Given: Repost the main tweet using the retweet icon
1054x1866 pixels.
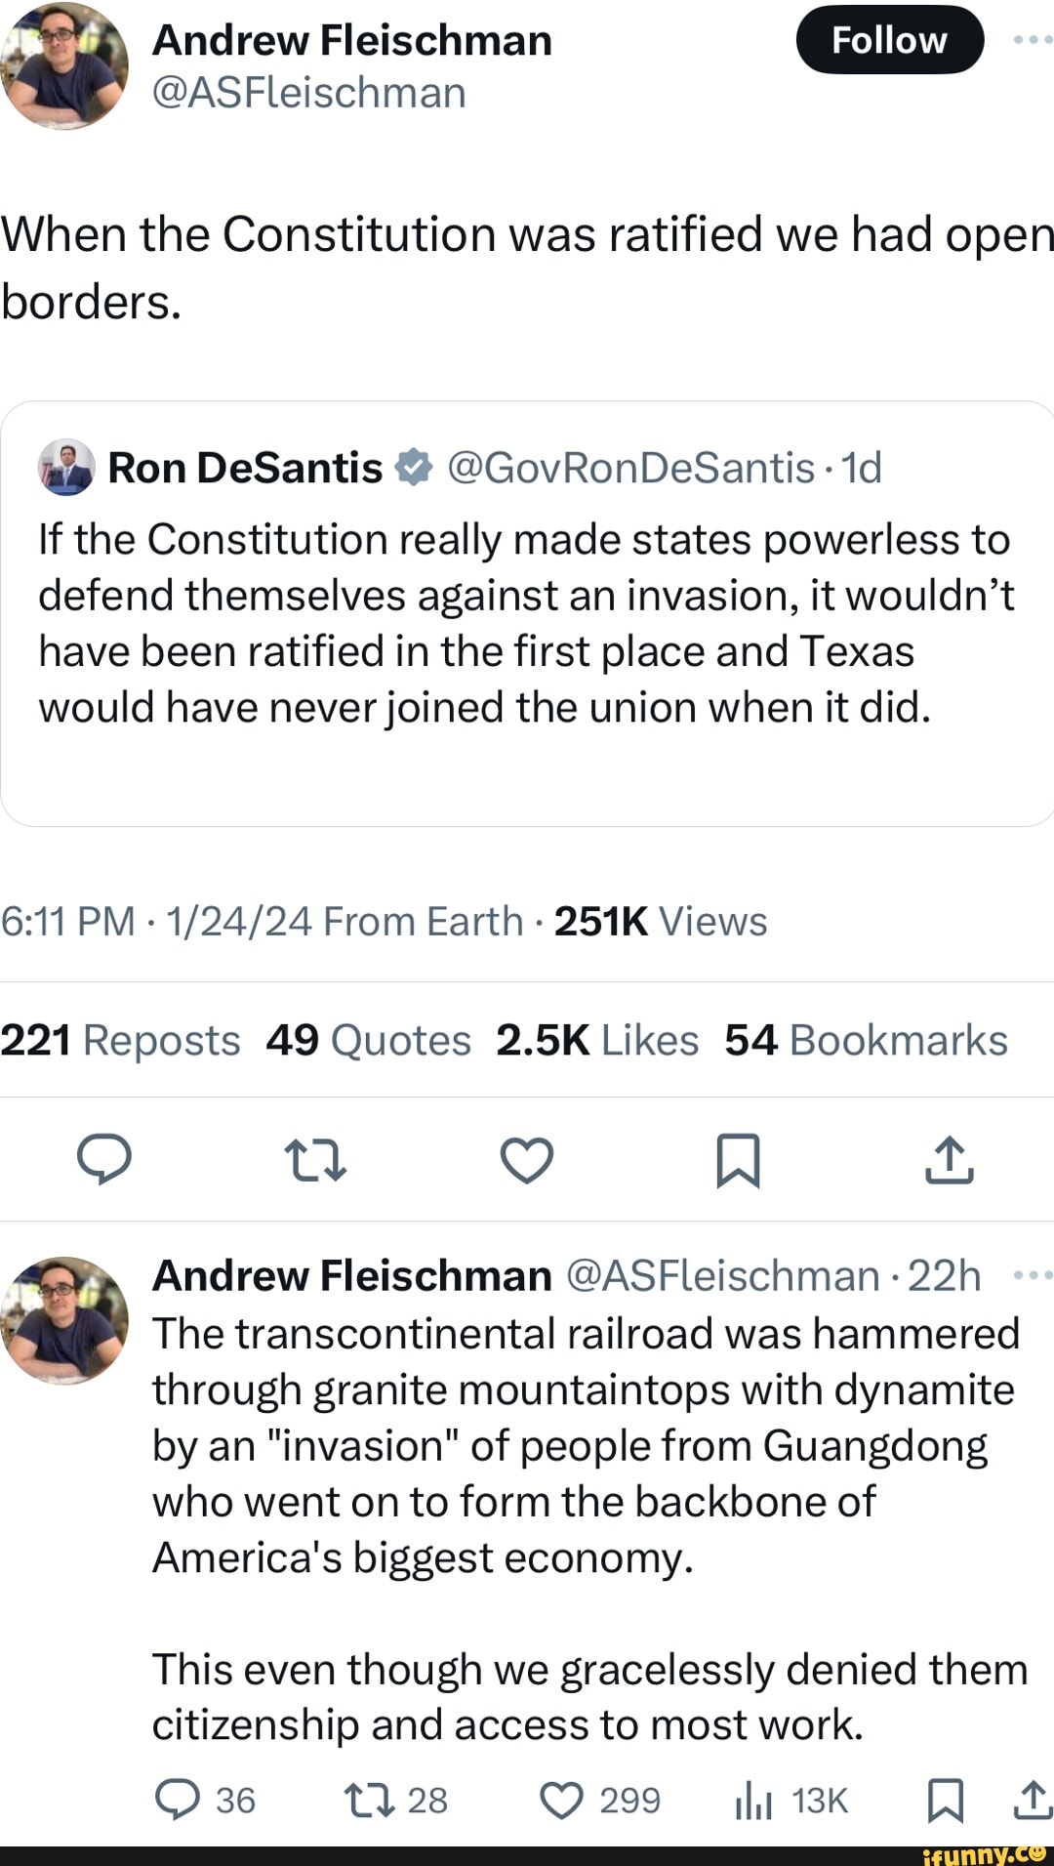Looking at the screenshot, I should point(315,1159).
